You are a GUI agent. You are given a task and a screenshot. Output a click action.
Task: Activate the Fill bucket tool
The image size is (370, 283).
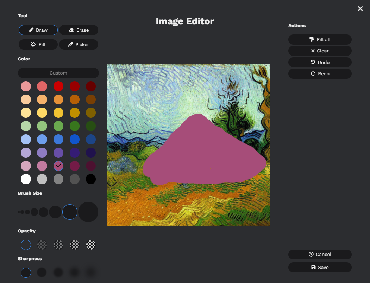[38, 45]
